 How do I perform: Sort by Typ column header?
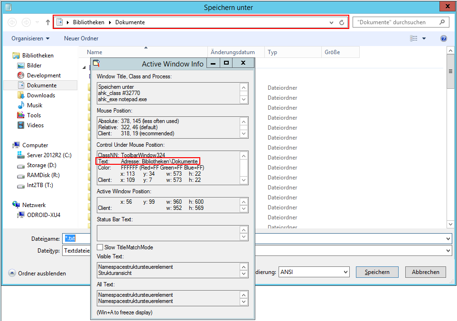(272, 52)
